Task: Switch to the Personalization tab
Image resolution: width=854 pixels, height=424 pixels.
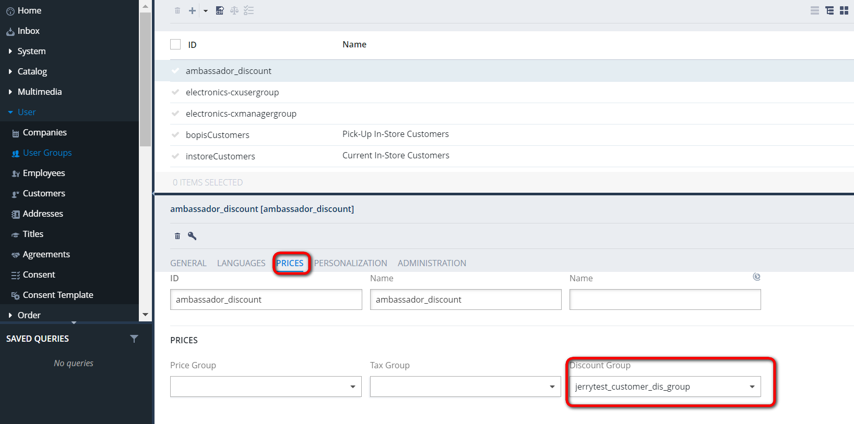Action: (x=350, y=263)
